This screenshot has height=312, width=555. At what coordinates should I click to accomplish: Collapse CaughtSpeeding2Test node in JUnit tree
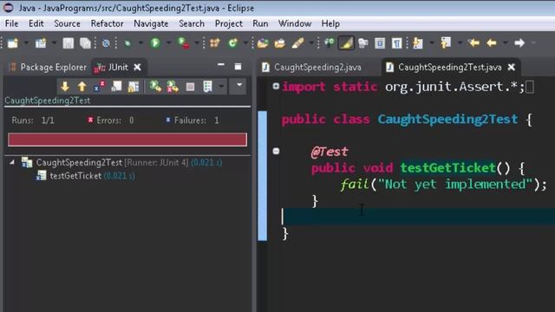[x=12, y=162]
